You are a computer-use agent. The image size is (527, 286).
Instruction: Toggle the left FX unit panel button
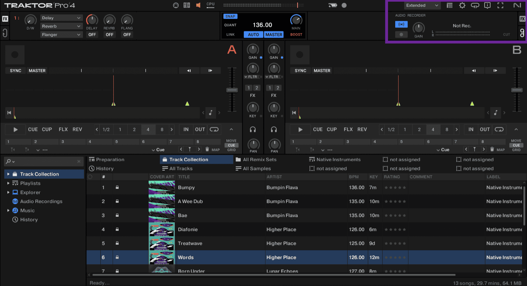[5, 19]
